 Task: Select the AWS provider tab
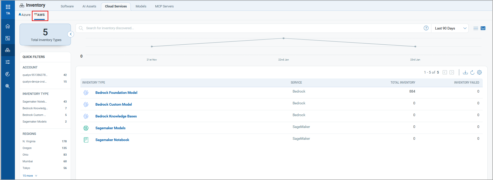click(40, 15)
